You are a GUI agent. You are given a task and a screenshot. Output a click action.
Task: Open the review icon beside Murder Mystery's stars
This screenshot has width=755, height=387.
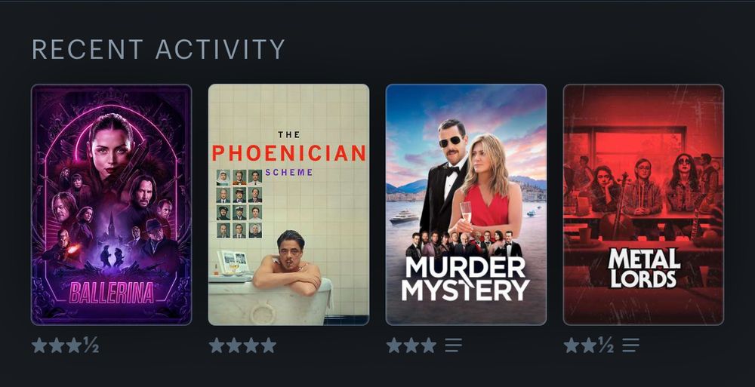(453, 345)
